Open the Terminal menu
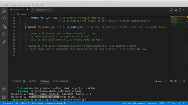 click(x=35, y=5)
